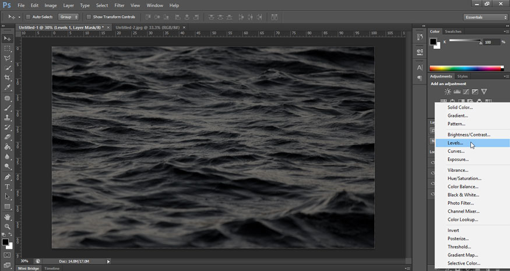Open the Adjustments panel flyout menu
Viewport: 510px width, 271px height.
505,76
